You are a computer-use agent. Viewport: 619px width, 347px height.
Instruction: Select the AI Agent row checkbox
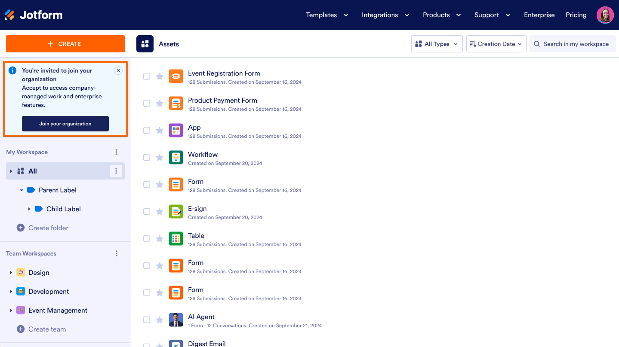tap(147, 320)
